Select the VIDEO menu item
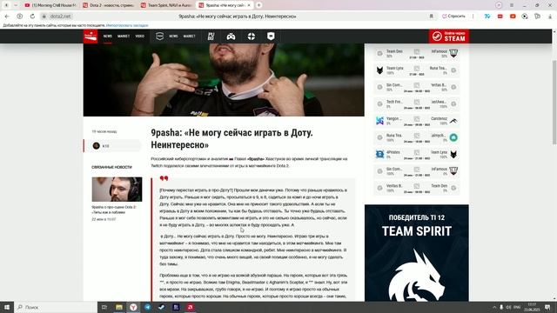The image size is (557, 313). [x=139, y=37]
